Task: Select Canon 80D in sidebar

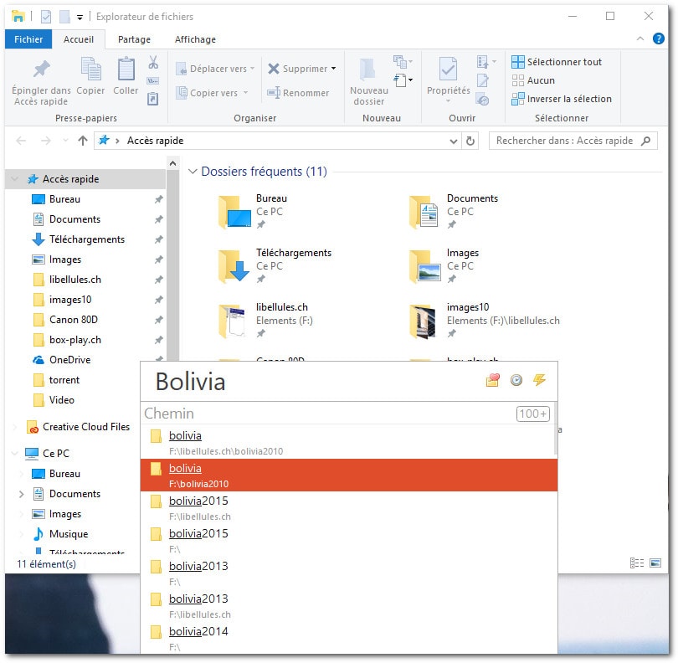Action: (x=73, y=320)
